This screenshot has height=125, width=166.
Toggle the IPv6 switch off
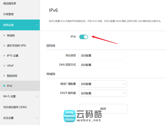(84, 37)
